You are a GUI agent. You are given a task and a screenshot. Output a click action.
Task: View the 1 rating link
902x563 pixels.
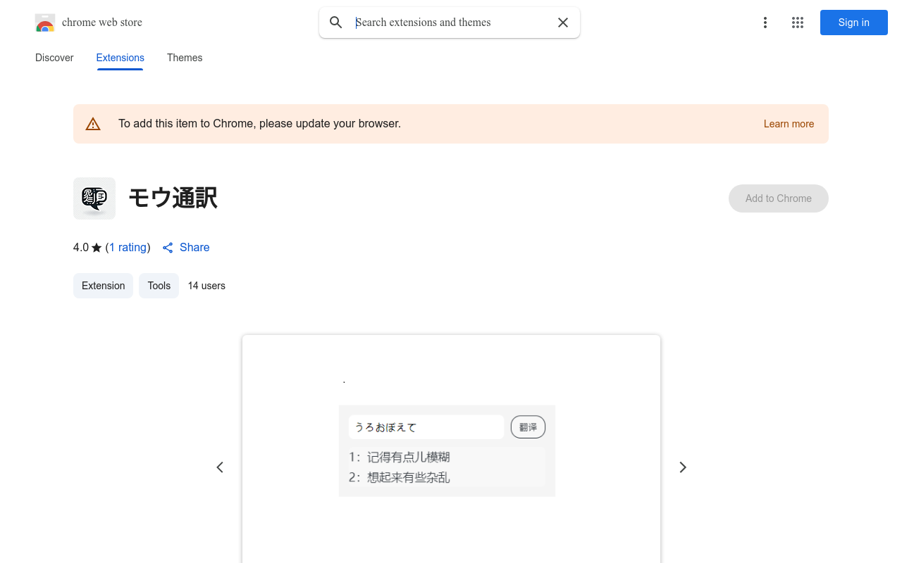pos(128,247)
